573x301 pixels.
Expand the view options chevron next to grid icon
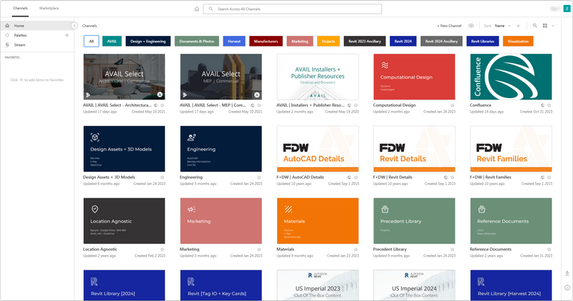click(x=553, y=26)
